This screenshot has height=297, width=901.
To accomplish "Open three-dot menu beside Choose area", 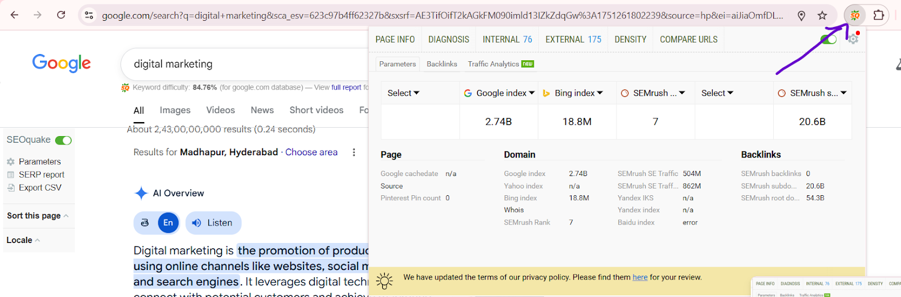I will [354, 152].
